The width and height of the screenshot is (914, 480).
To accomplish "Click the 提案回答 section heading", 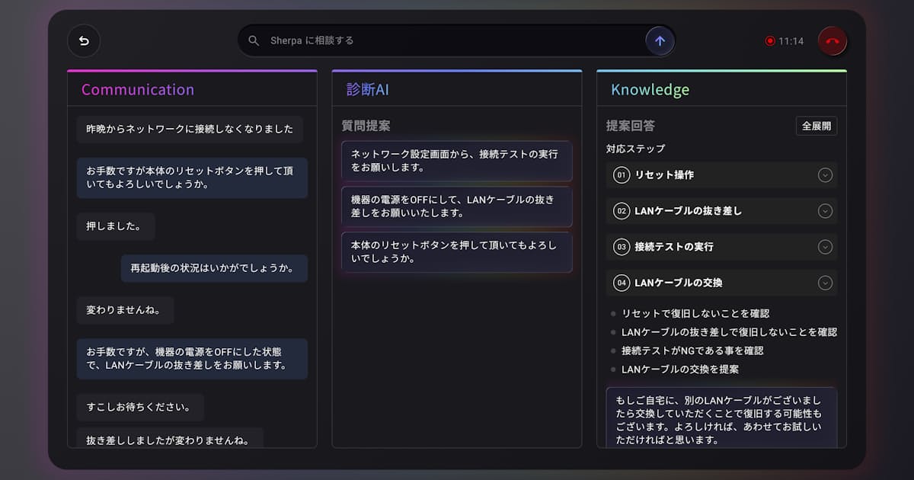I will point(631,126).
